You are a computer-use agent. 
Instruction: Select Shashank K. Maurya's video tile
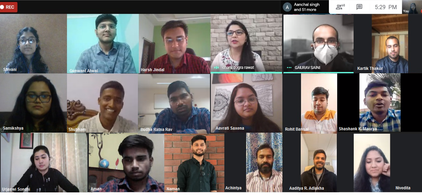pyautogui.click(x=380, y=103)
